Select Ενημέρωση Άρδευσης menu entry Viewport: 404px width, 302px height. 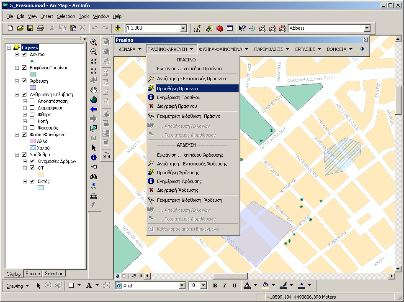pos(193,181)
